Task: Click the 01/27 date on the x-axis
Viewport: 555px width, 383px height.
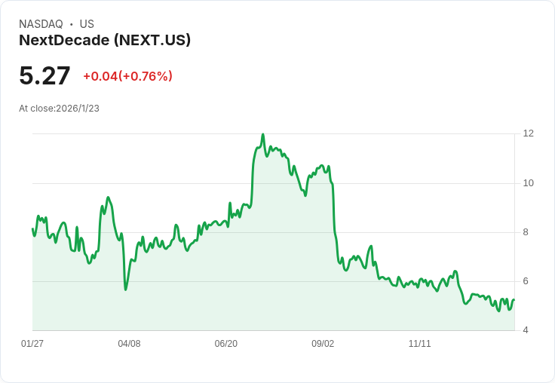Action: [32, 344]
